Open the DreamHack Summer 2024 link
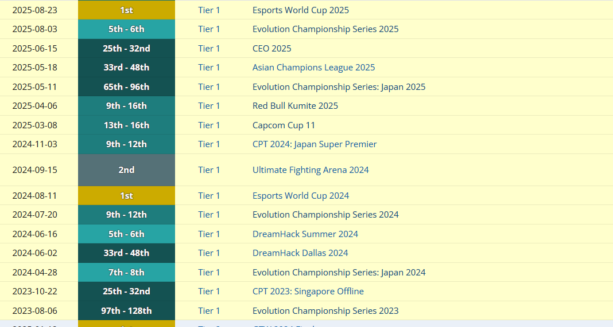The width and height of the screenshot is (613, 327). click(x=305, y=234)
